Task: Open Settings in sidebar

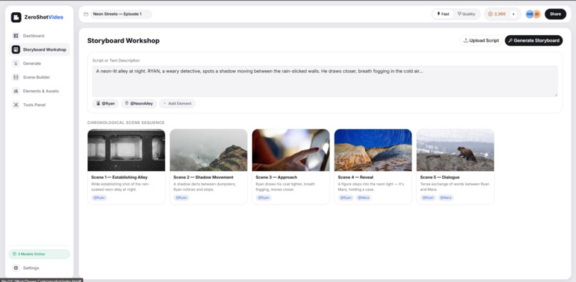Action: tap(39, 268)
